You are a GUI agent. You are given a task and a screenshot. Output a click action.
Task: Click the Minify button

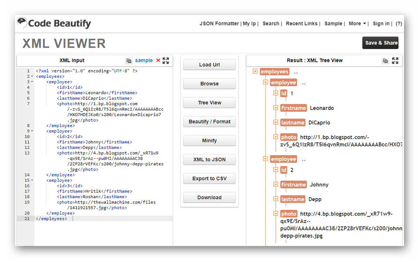point(209,141)
